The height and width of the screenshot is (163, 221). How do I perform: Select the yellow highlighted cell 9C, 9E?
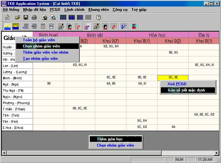click(173, 77)
